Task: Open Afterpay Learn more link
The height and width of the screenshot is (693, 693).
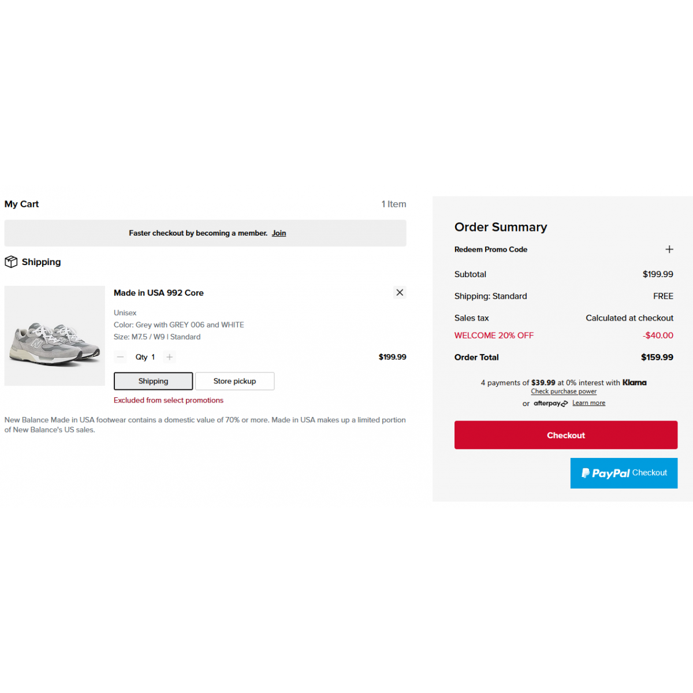Action: coord(588,403)
